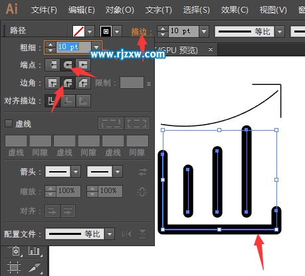Open the 配置文件 profile dropdown
305x276 pixels.
pyautogui.click(x=110, y=234)
